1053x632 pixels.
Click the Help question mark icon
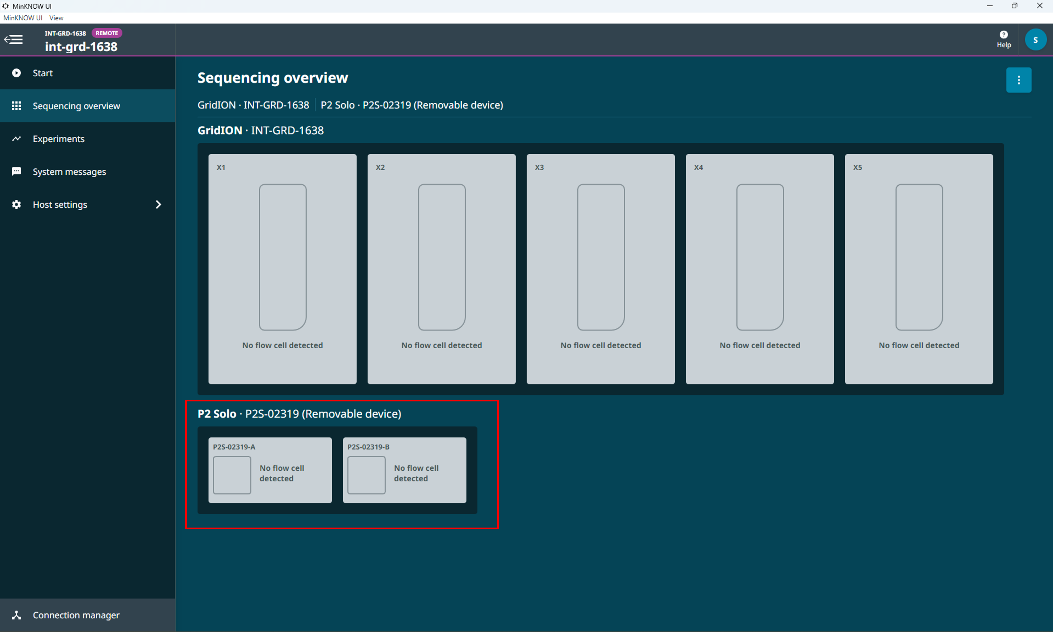[1004, 34]
